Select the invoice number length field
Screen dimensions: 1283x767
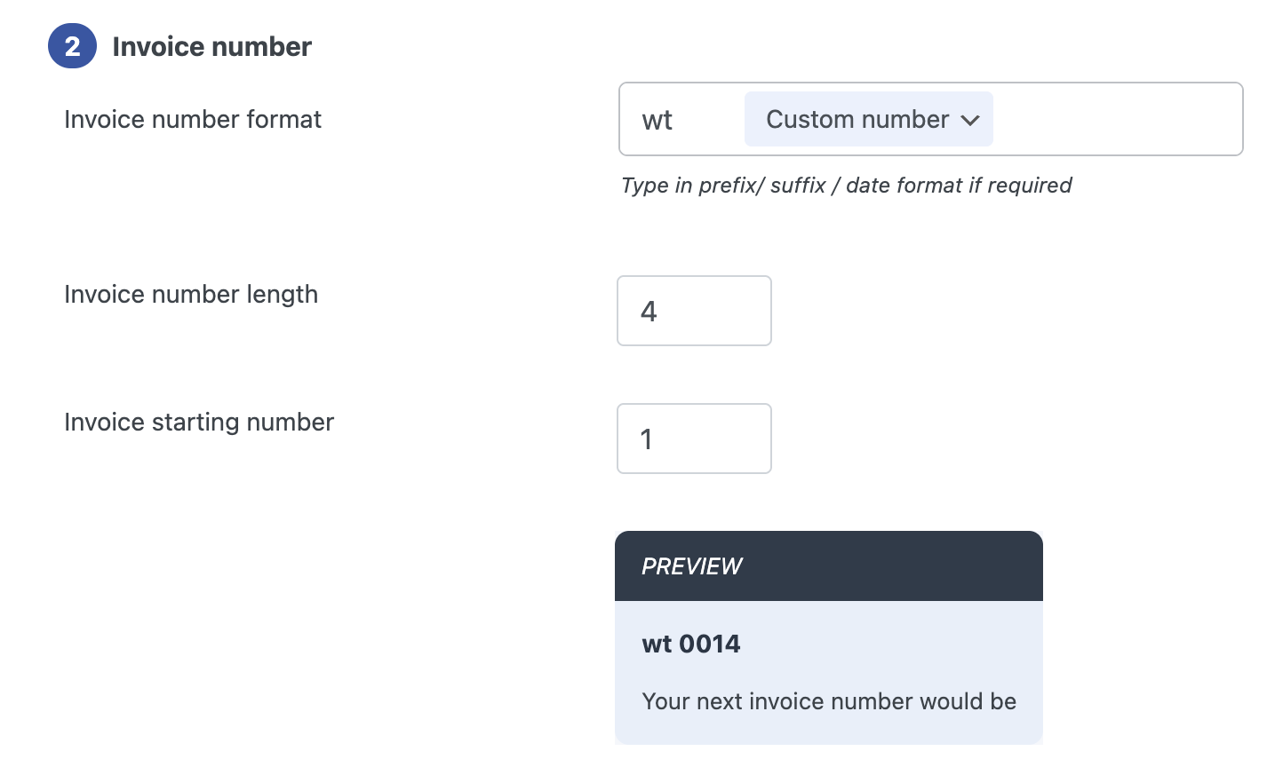tap(694, 311)
